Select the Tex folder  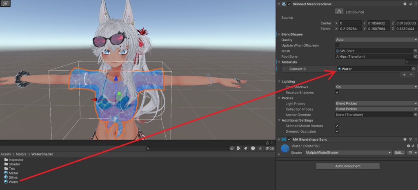click(10, 168)
